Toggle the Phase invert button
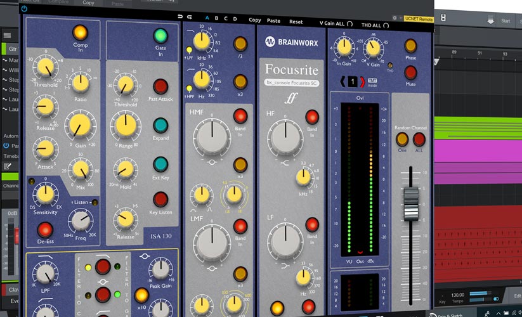This screenshot has height=317, width=522. coord(410,46)
